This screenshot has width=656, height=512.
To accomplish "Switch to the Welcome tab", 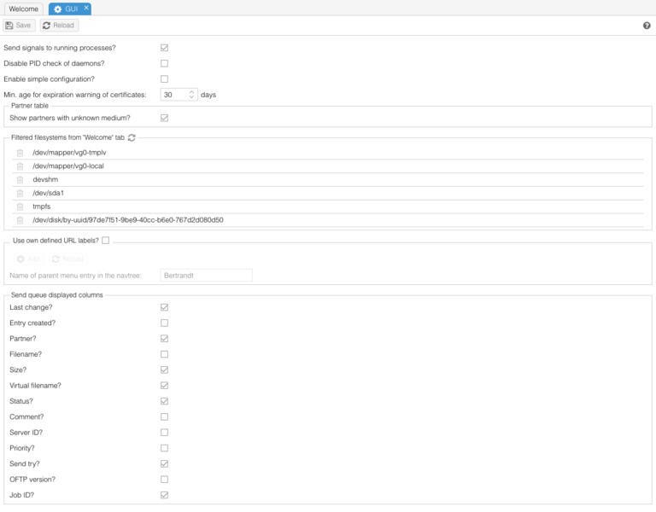I will point(23,9).
